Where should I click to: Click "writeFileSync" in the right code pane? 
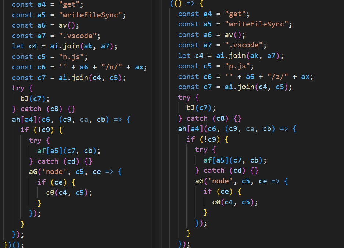pyautogui.click(x=257, y=24)
